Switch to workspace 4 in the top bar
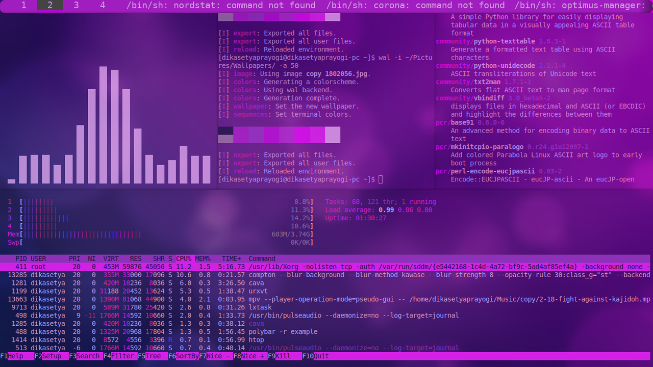 click(x=103, y=5)
